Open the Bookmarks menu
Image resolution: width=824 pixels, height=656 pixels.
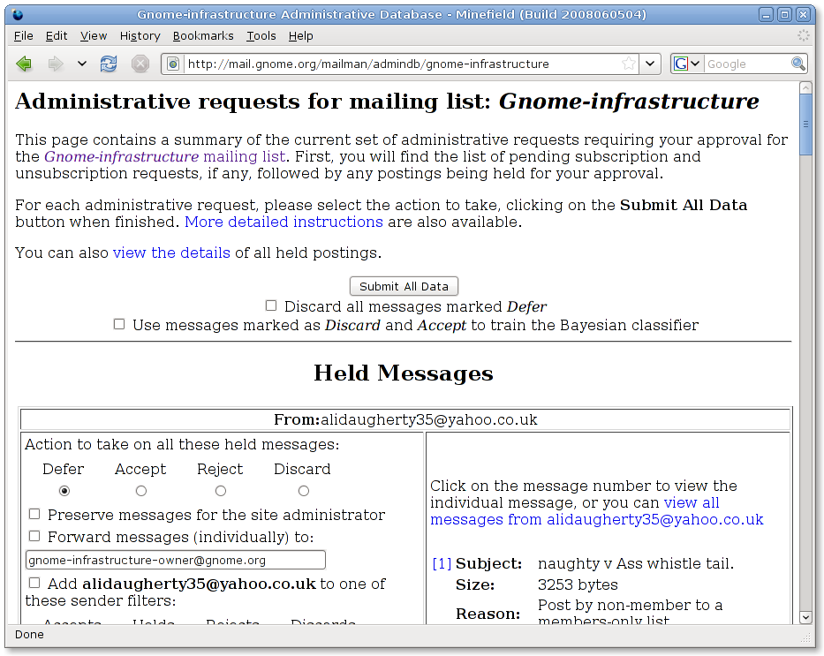click(203, 35)
